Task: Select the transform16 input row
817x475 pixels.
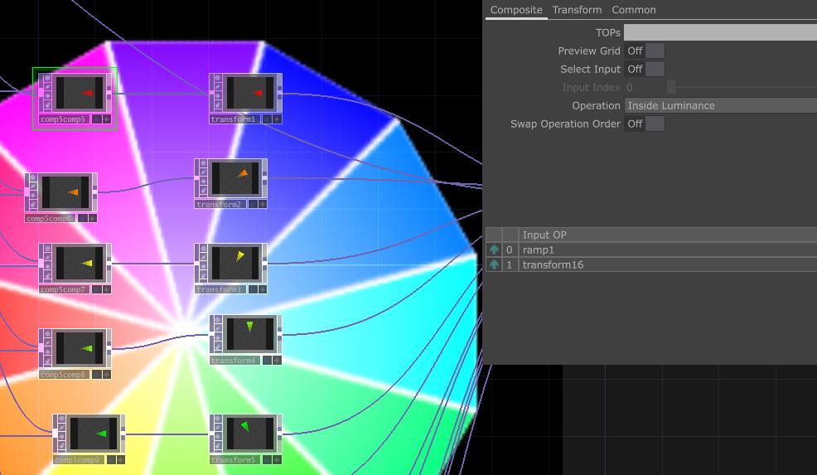Action: (x=651, y=265)
